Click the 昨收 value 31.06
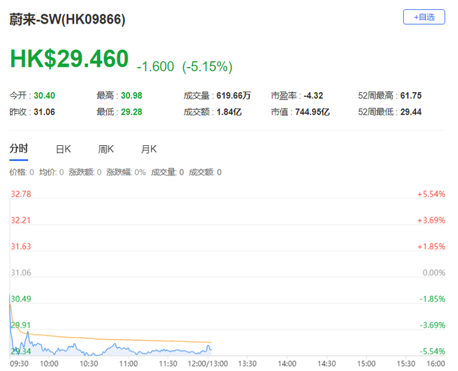 pyautogui.click(x=44, y=112)
